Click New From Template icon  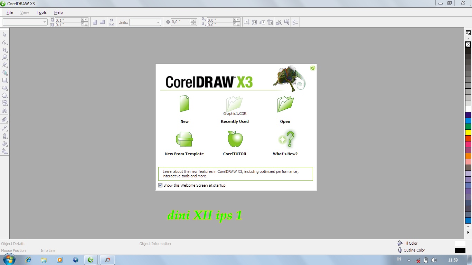[184, 139]
